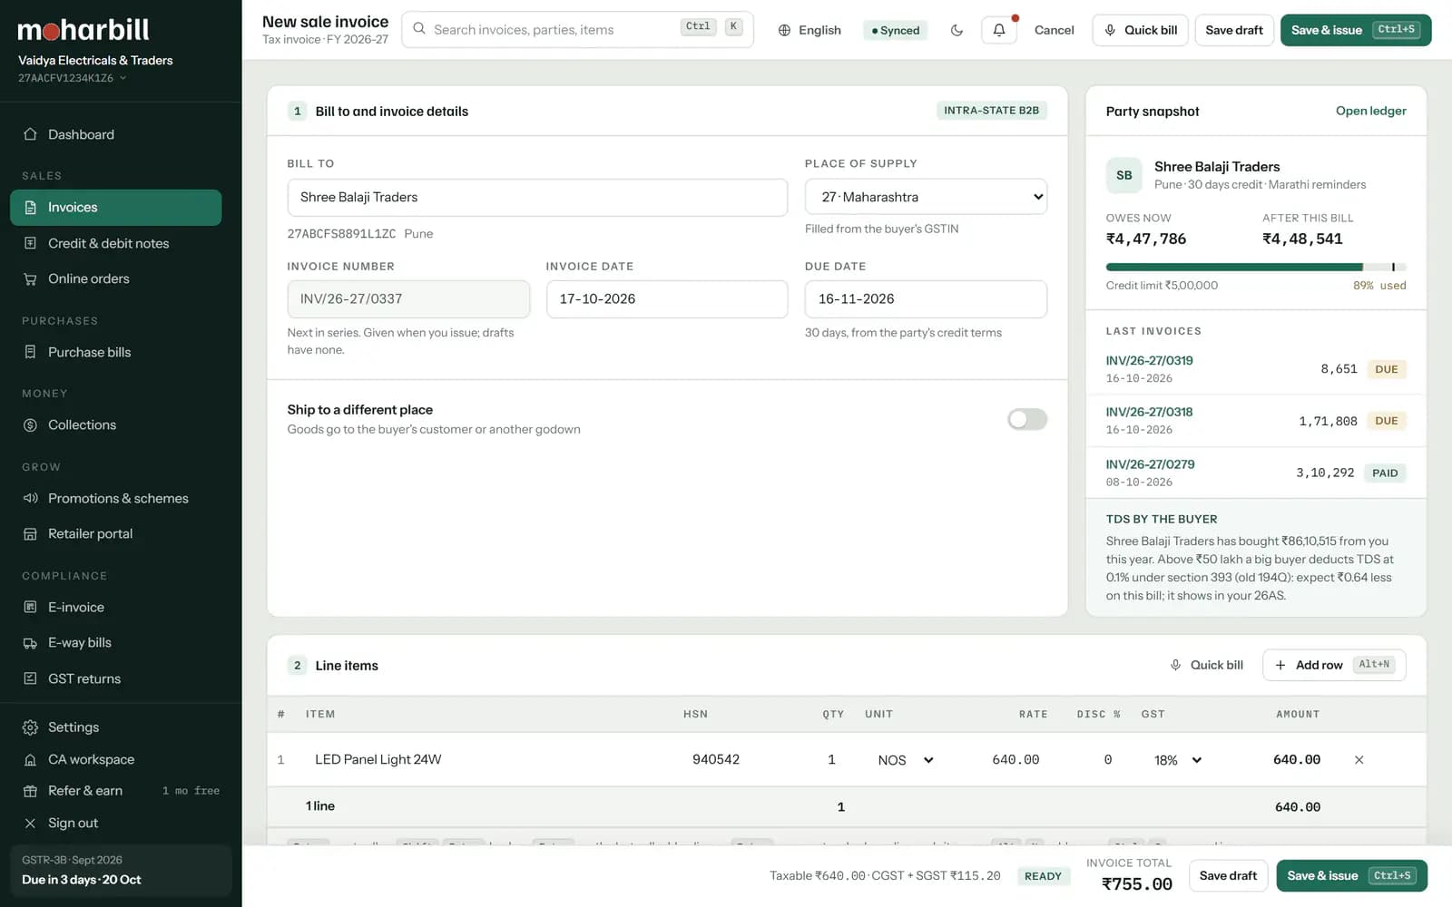Remove the LED Panel Light 24W row
1452x907 pixels.
pos(1359,760)
